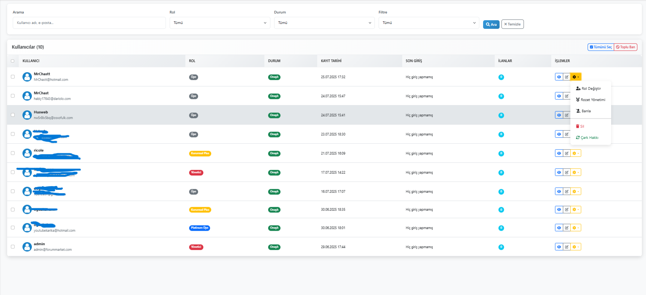Click listings count badge in MrChastt row

(x=501, y=77)
